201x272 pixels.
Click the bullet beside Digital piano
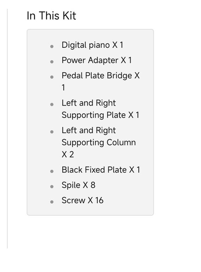(52, 46)
